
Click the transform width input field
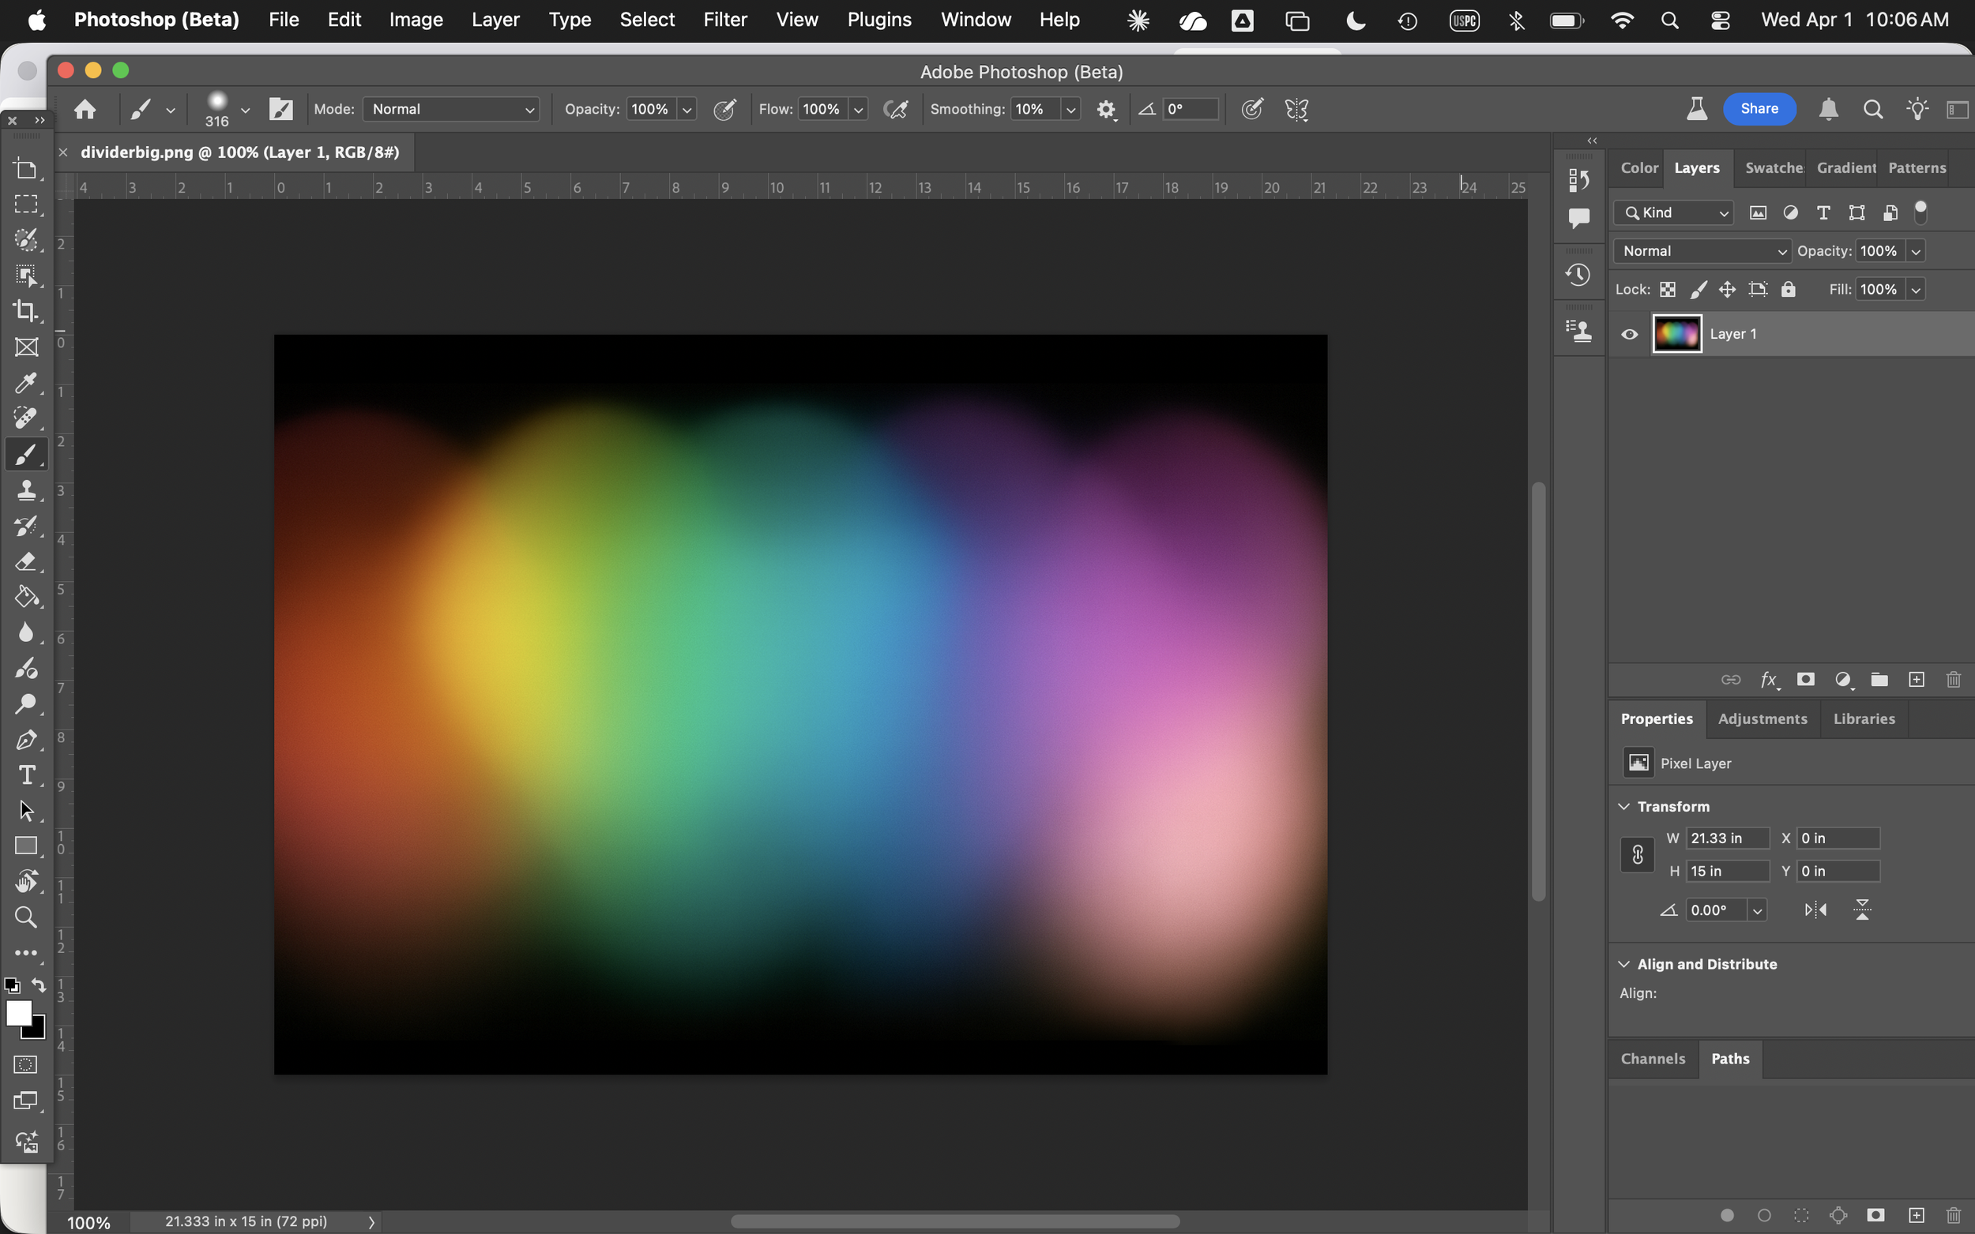point(1727,838)
